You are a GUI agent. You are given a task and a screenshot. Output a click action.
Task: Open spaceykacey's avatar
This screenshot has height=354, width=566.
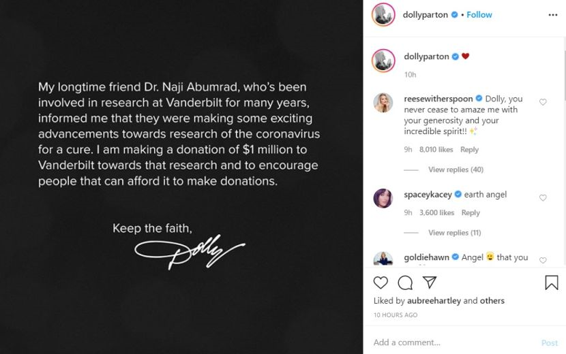click(383, 198)
